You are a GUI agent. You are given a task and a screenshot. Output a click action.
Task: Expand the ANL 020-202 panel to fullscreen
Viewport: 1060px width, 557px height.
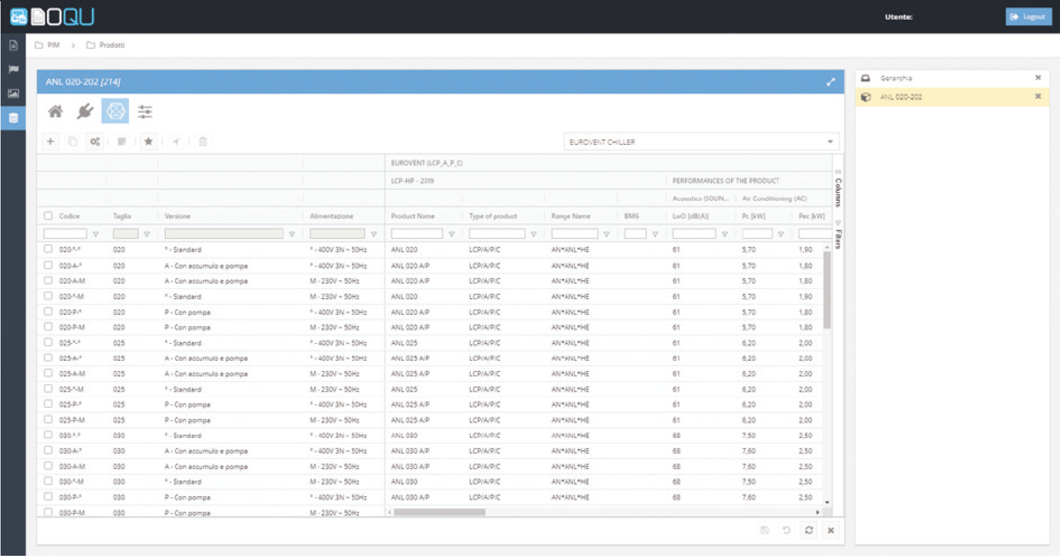[831, 82]
